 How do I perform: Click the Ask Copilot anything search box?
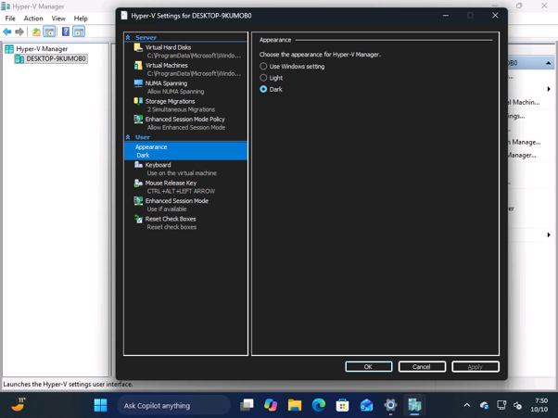coord(173,405)
